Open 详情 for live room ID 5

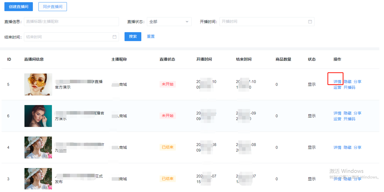coord(337,82)
